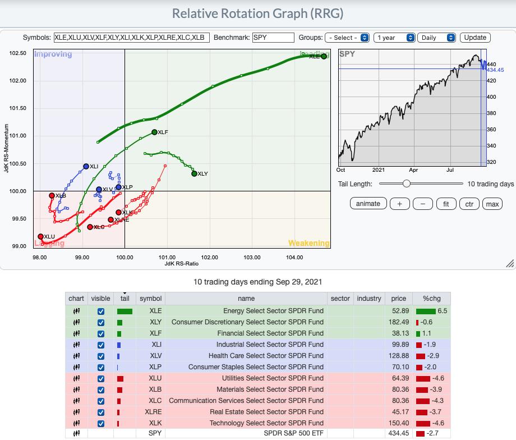The image size is (516, 440).
Task: Uncheck visible checkbox for XLF
Action: pos(101,333)
